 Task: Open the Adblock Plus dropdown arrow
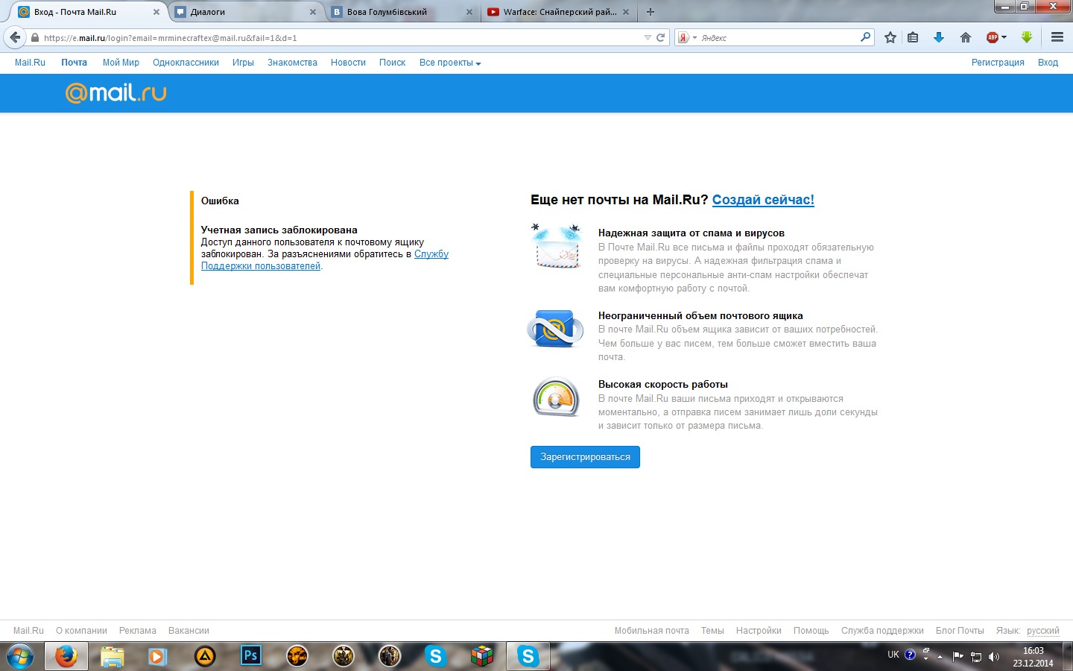[x=1004, y=37]
